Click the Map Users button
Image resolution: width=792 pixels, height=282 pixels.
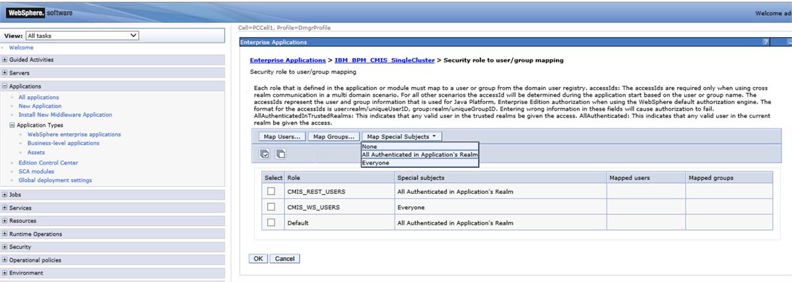[280, 136]
